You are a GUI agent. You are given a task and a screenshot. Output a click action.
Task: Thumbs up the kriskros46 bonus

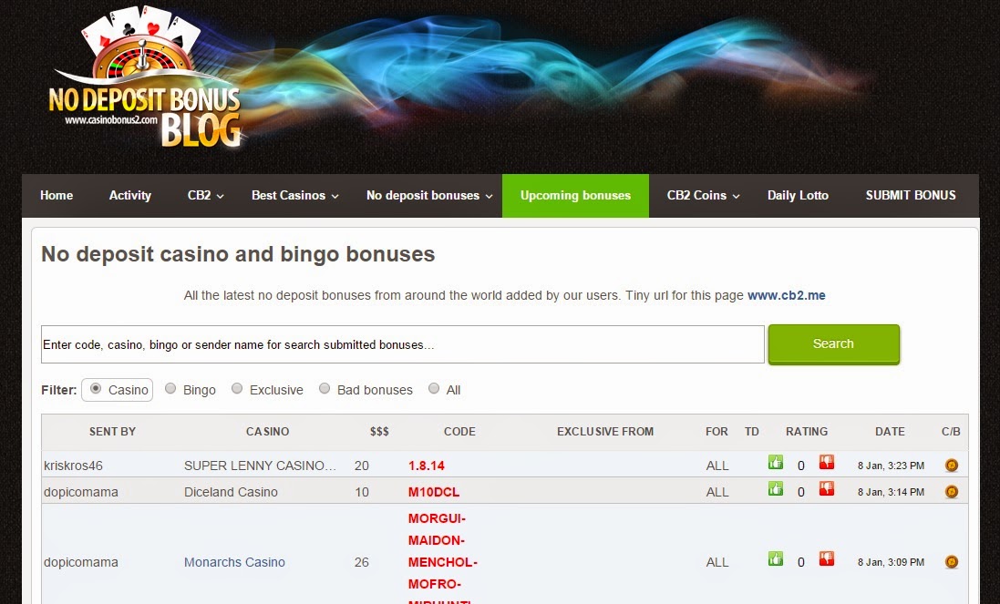[776, 463]
